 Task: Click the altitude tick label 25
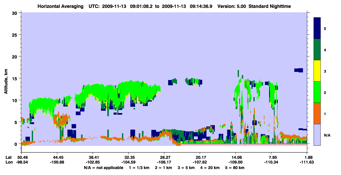tap(15, 35)
